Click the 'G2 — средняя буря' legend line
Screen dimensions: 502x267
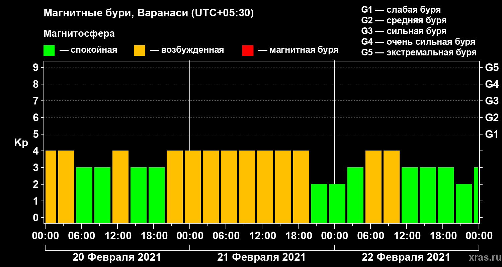(x=404, y=20)
